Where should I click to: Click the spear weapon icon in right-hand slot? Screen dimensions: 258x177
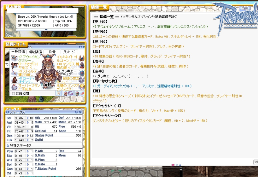(14, 72)
